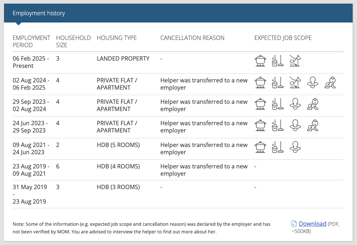Open the Download PDF link
The width and height of the screenshot is (357, 245).
(x=312, y=224)
